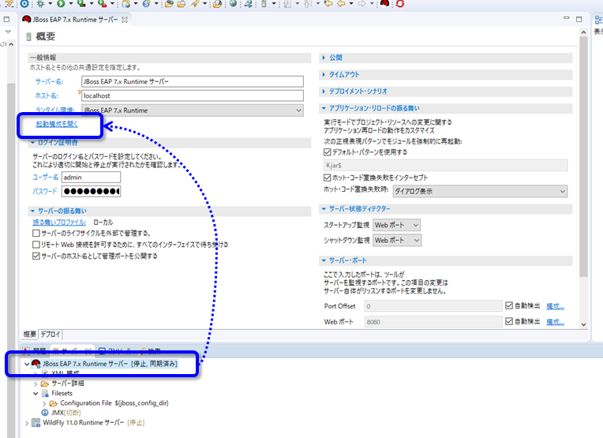
Task: Click the yellow back navigation arrow
Action: pyautogui.click(x=341, y=4)
